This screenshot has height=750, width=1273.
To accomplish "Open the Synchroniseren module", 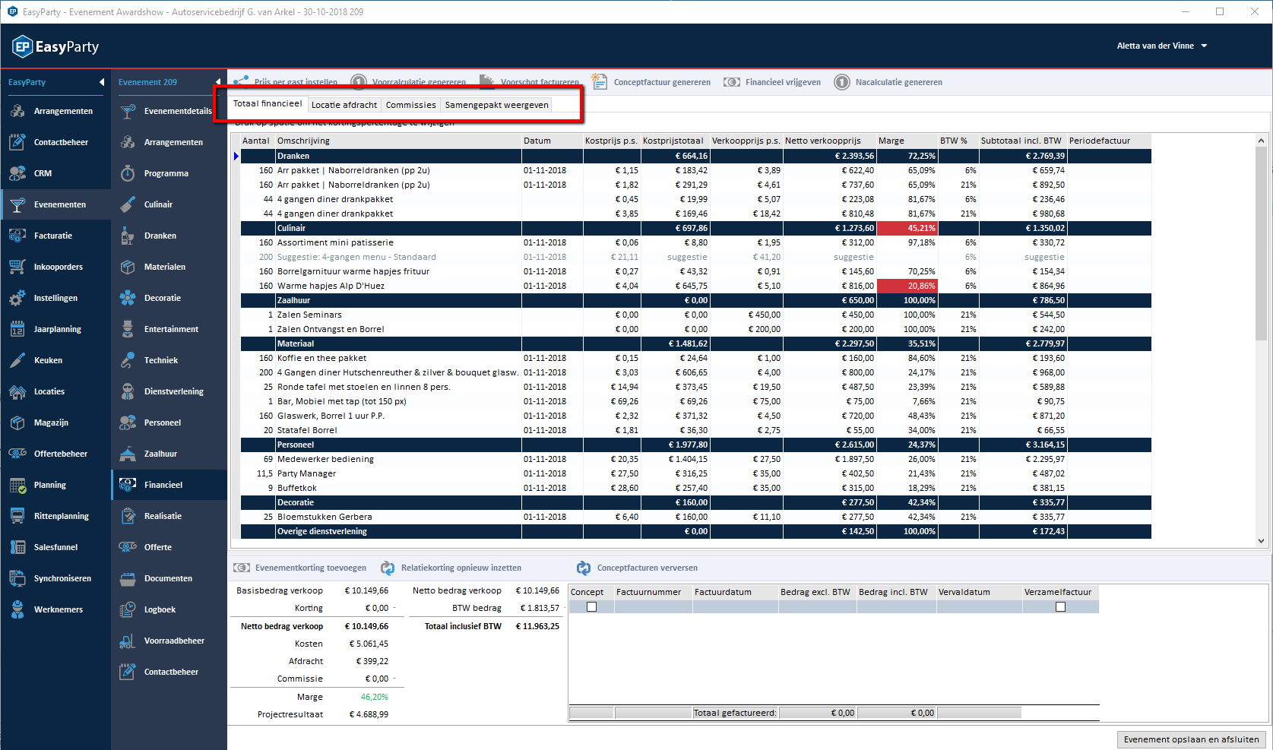I will (55, 578).
